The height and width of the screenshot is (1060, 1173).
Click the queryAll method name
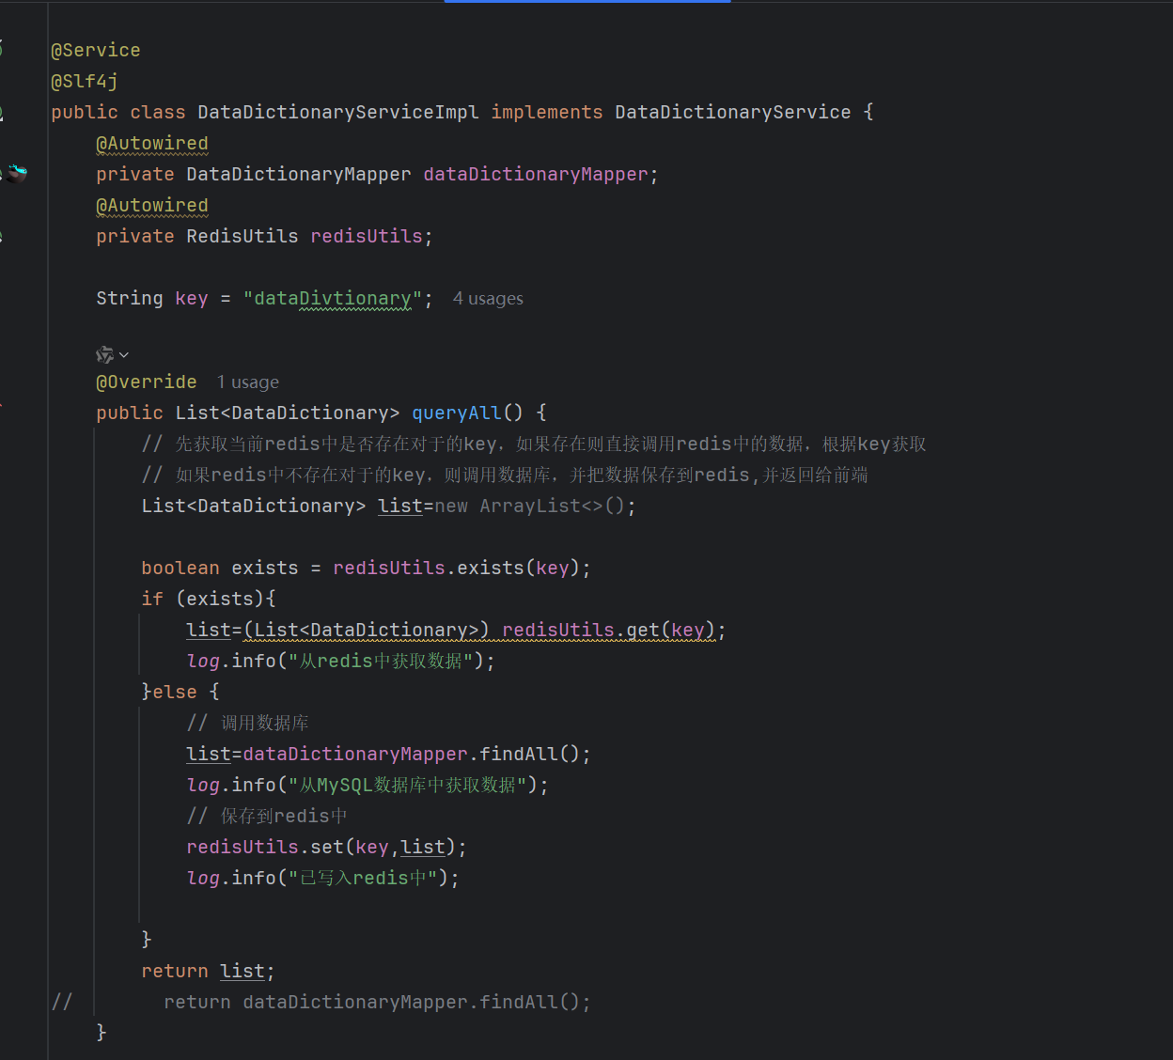[x=456, y=413]
